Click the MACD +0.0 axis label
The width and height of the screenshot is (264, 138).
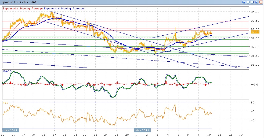254,84
